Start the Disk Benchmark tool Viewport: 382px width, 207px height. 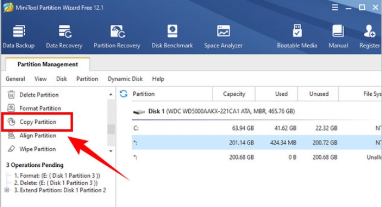click(x=172, y=36)
